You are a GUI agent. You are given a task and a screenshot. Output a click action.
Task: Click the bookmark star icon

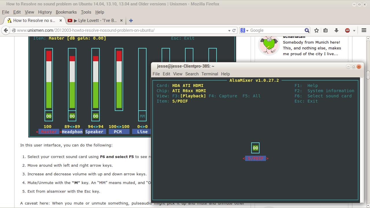click(x=317, y=30)
